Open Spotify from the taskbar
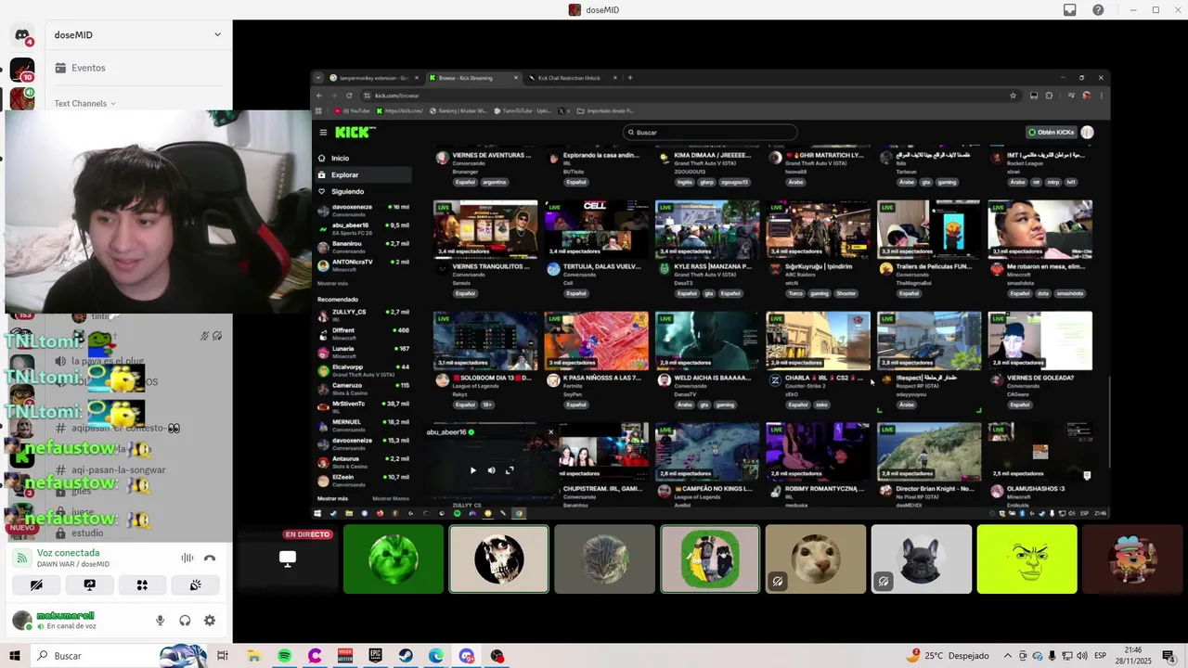Screen dimensions: 1188x668 [284, 656]
